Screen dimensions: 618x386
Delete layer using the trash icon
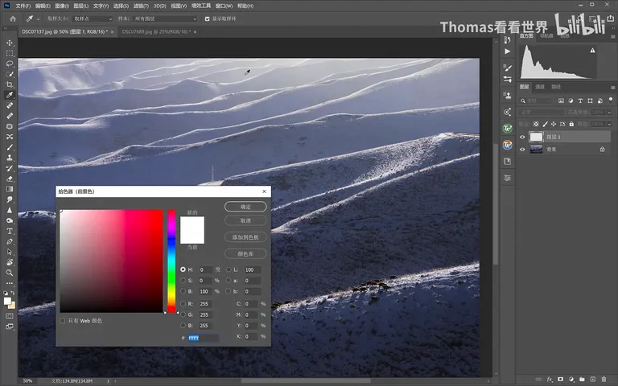(x=604, y=380)
